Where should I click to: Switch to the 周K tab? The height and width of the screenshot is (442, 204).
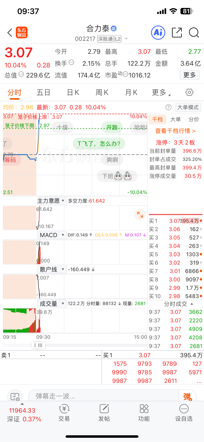tap(102, 92)
